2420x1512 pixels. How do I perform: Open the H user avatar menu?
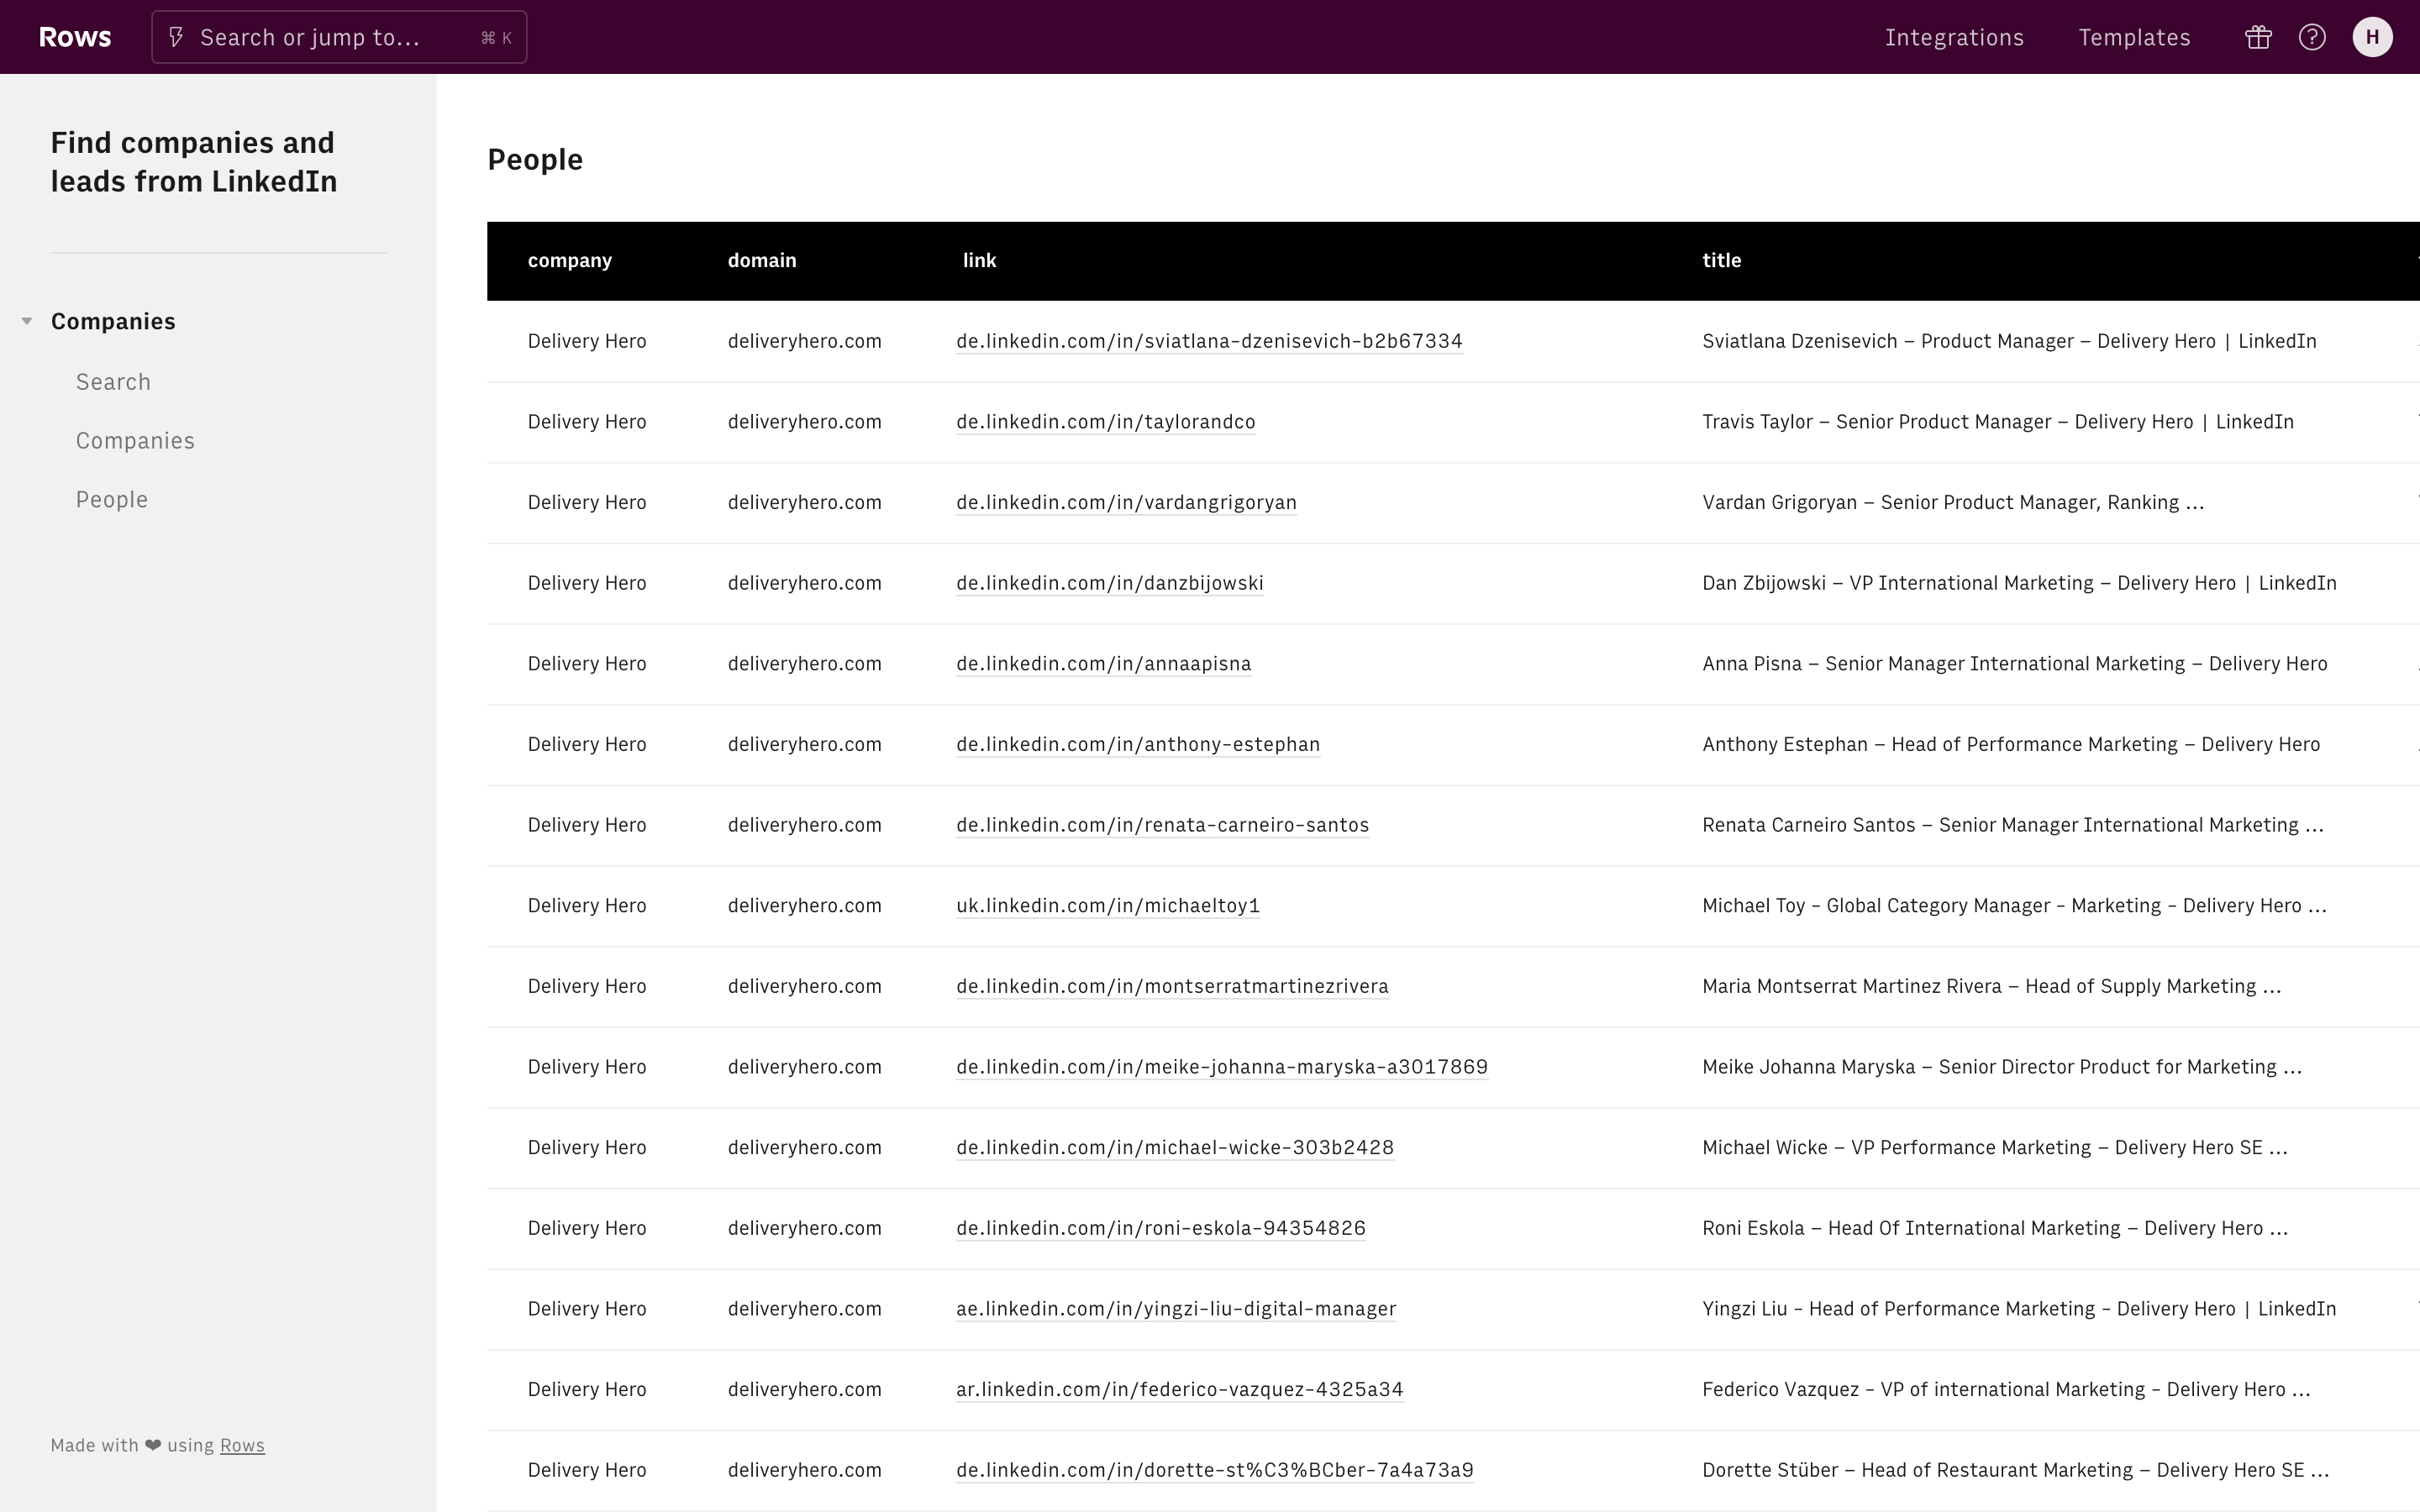coord(2372,37)
